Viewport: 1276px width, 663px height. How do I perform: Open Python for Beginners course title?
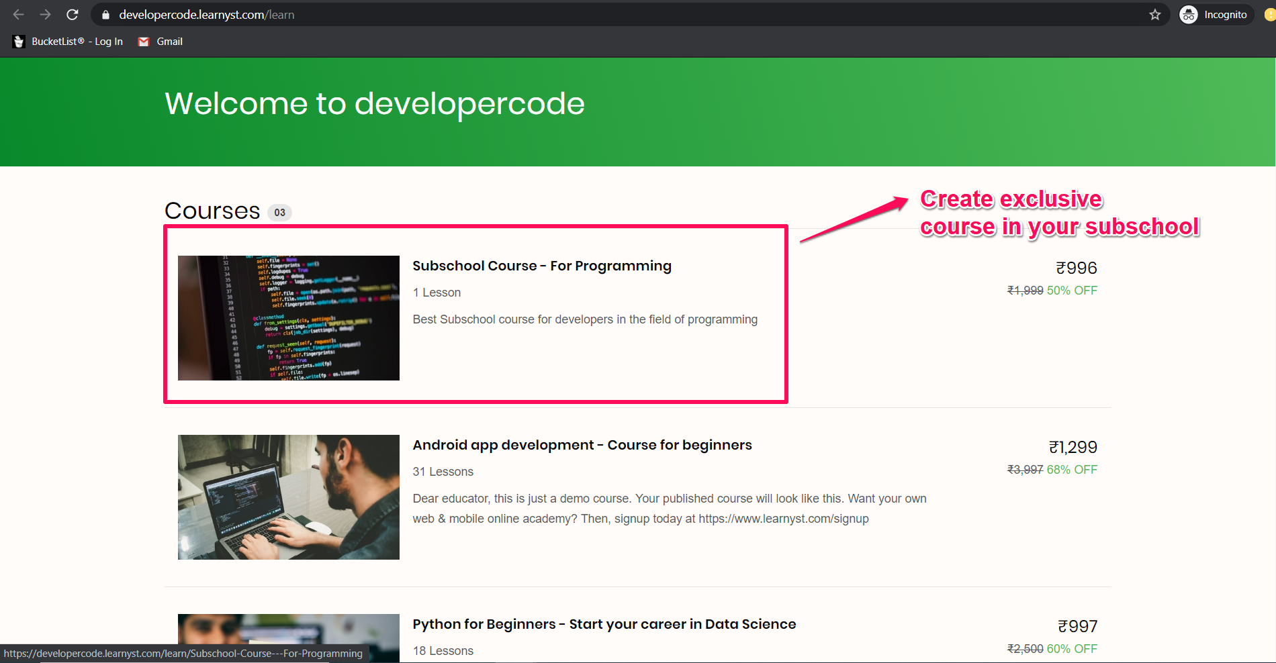point(604,624)
